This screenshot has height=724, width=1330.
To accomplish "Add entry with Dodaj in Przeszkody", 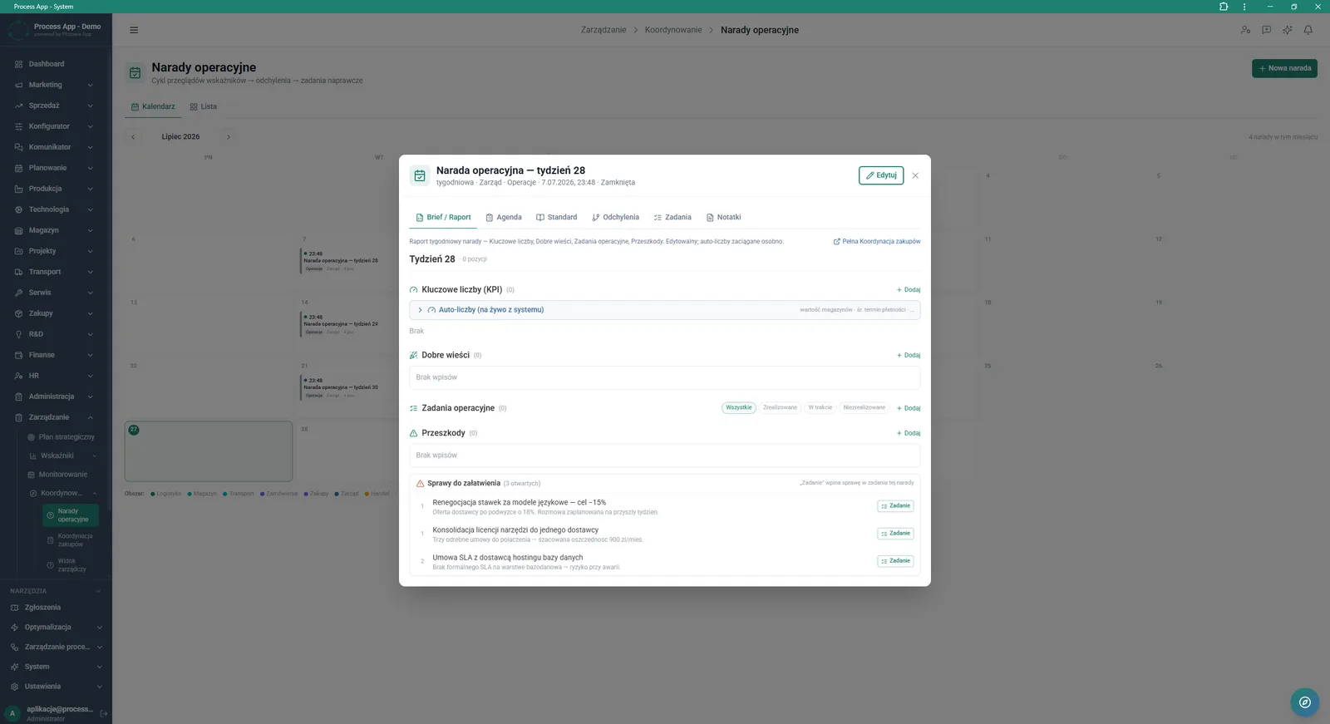I will (909, 434).
